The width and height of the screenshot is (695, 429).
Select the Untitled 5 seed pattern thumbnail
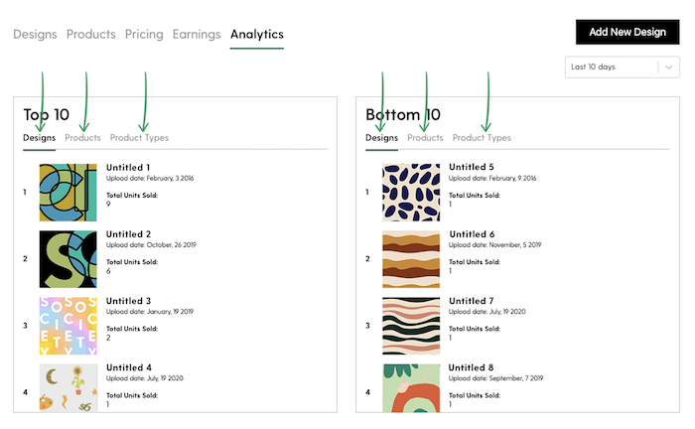click(411, 193)
